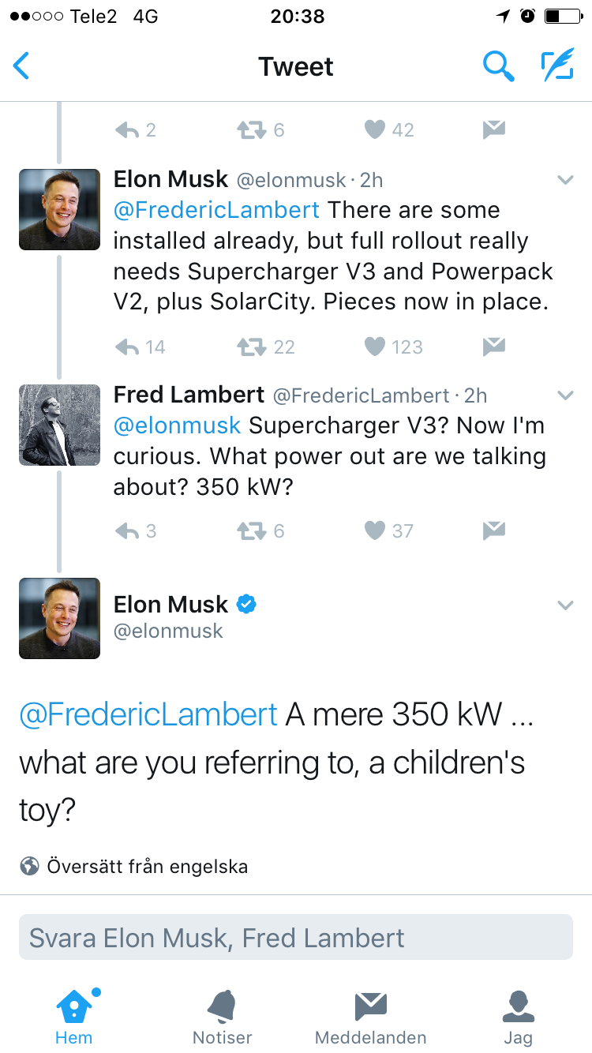Go back using the left chevron arrow
The image size is (592, 1053).
point(21,66)
